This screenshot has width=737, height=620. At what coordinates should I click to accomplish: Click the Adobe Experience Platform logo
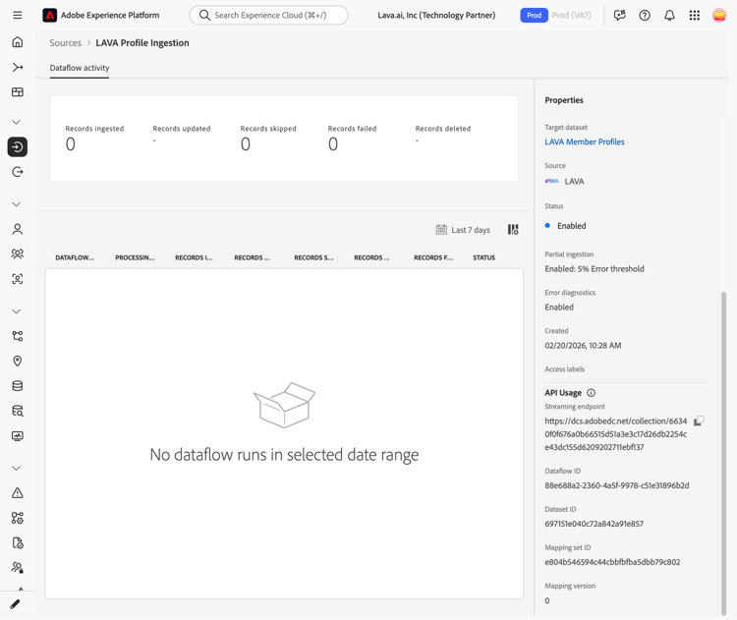click(x=49, y=15)
